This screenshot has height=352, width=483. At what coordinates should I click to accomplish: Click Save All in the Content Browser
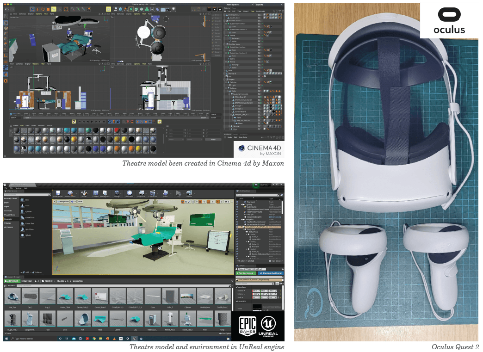26,281
